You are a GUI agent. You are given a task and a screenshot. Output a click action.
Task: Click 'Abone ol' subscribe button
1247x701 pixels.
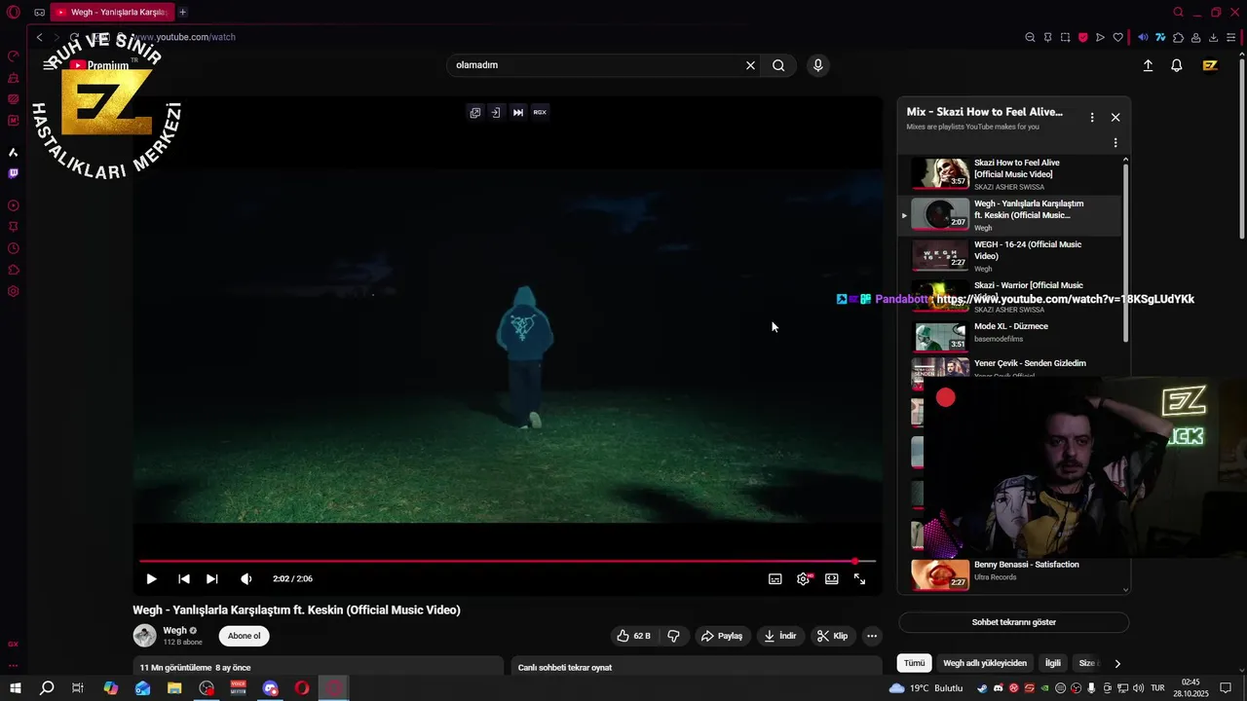(x=244, y=636)
